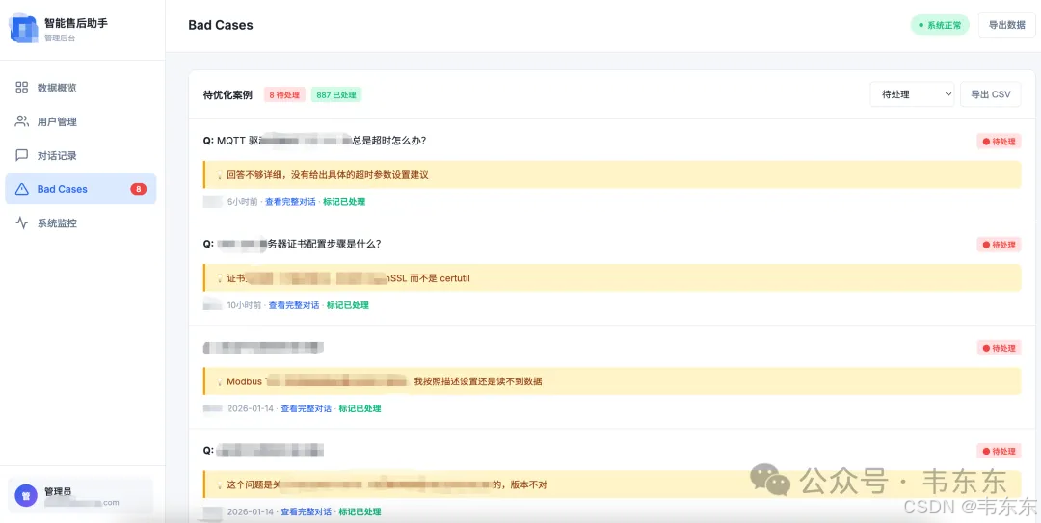Click the 对话记录 chat bubble icon
This screenshot has height=523, width=1041.
coord(22,155)
